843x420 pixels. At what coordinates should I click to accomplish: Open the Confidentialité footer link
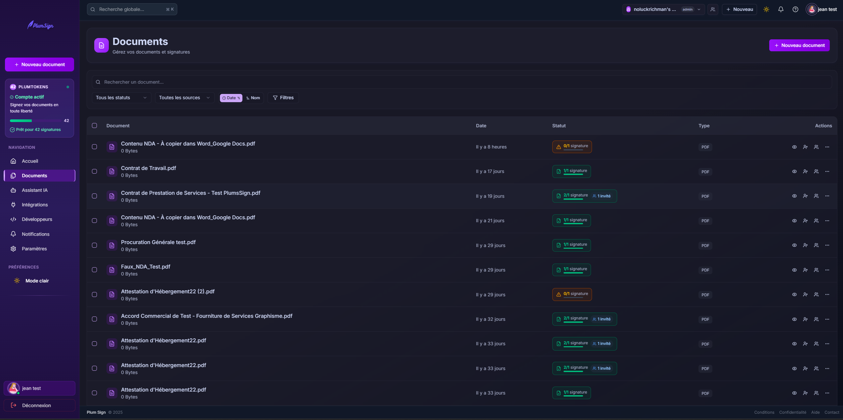(x=793, y=412)
